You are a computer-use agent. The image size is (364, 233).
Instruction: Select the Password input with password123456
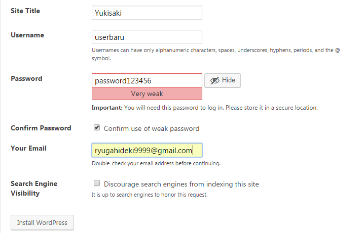point(147,80)
